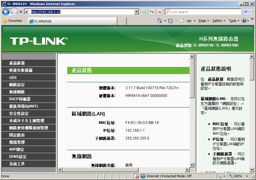Click the MAC address F4-EC-38-D2-BB-18
The width and height of the screenshot is (256, 180).
142,123
